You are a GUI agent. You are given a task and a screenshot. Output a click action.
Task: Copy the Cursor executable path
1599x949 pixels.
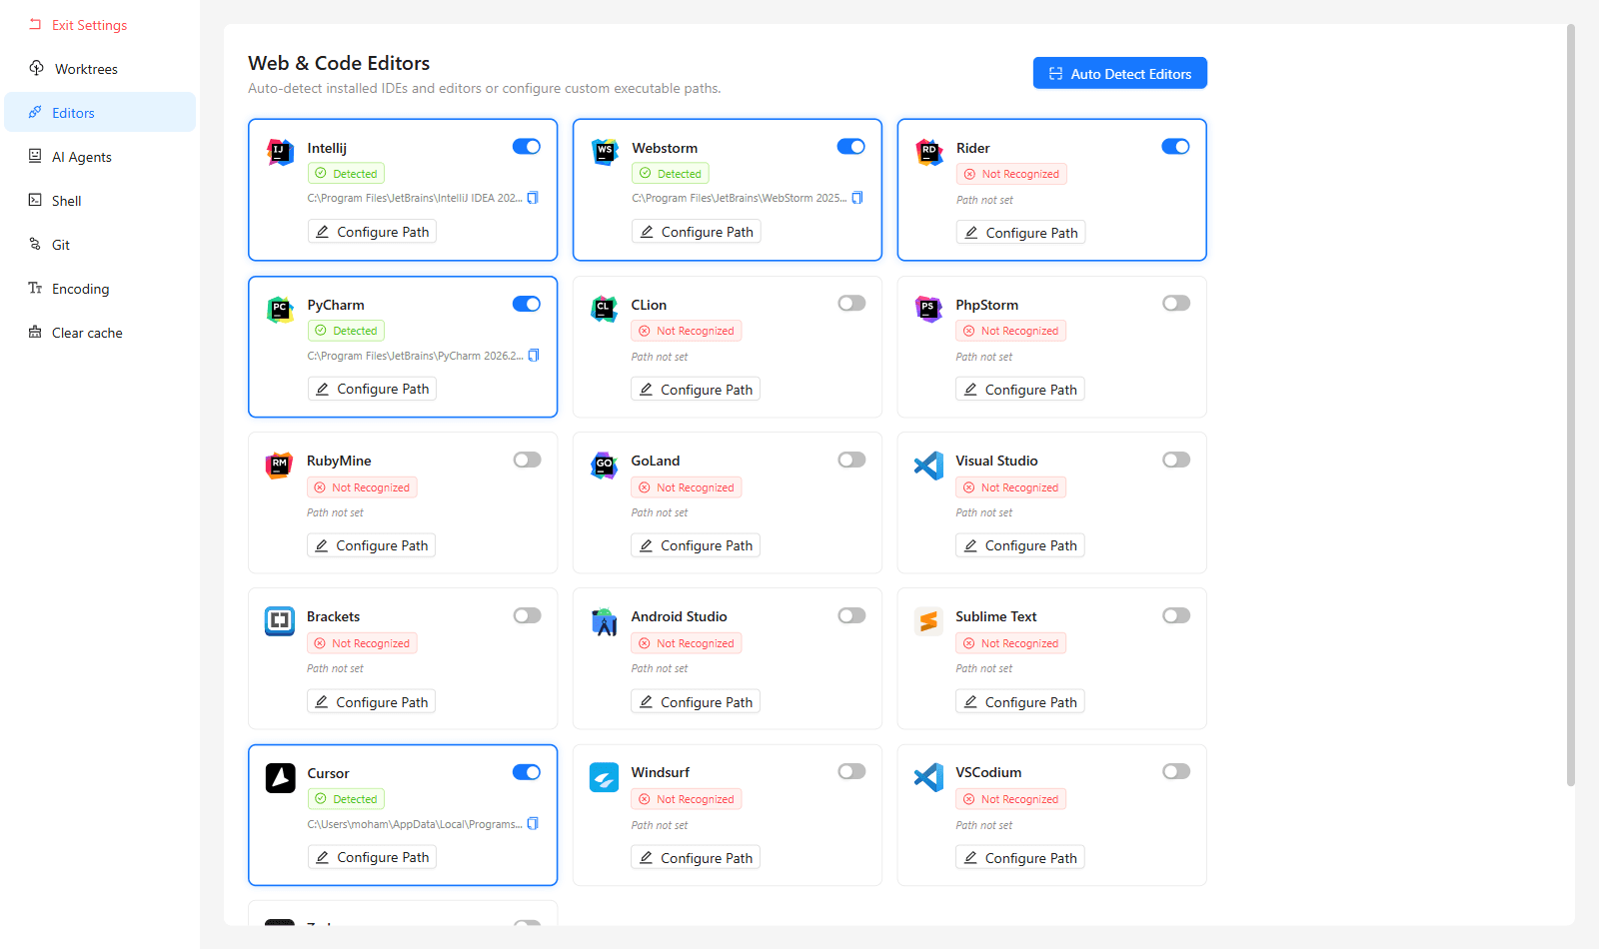tap(533, 824)
